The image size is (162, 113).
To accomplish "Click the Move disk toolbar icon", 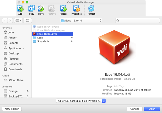I will tap(41, 8).
